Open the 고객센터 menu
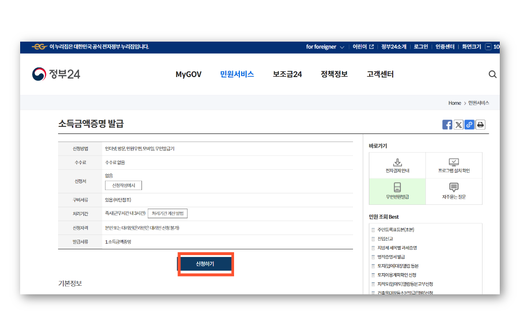Viewport: 518px width, 335px height. tap(380, 74)
